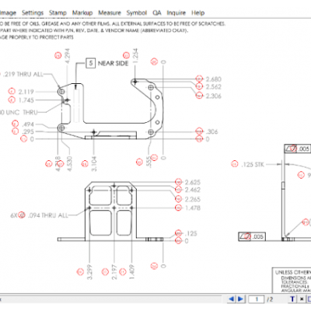Click the red balloon beside the 2.562 dimension
Viewport: 311px width, 311px height.
(199, 86)
